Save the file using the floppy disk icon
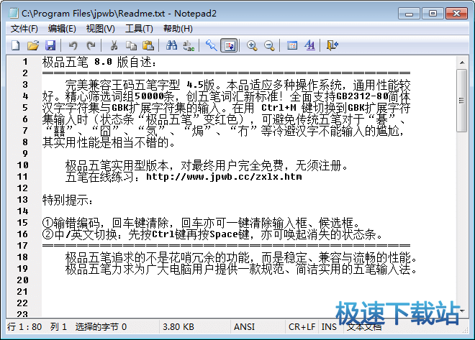 pyautogui.click(x=50, y=45)
